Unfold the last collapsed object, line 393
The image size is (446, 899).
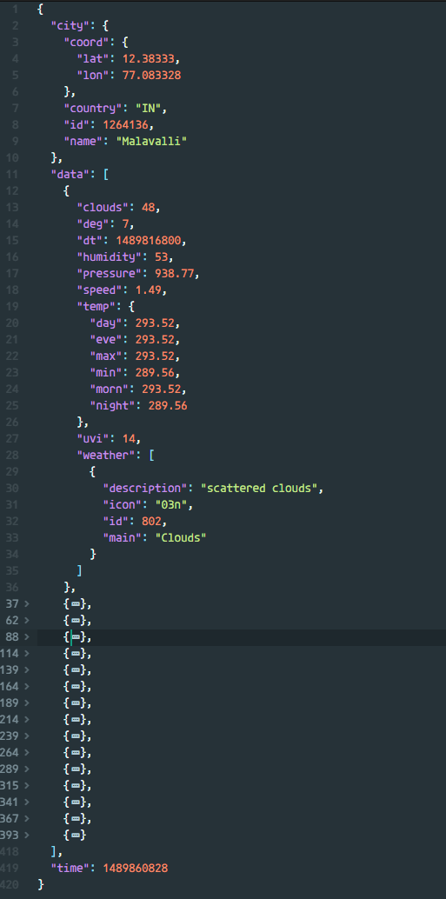tap(27, 836)
